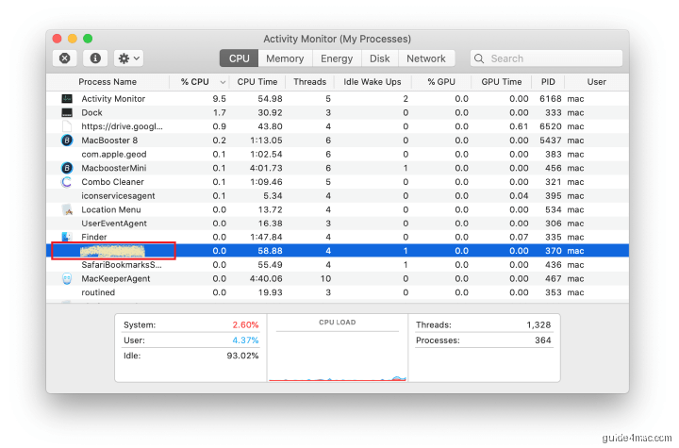Select the routined process
The image size is (679, 448).
point(98,292)
